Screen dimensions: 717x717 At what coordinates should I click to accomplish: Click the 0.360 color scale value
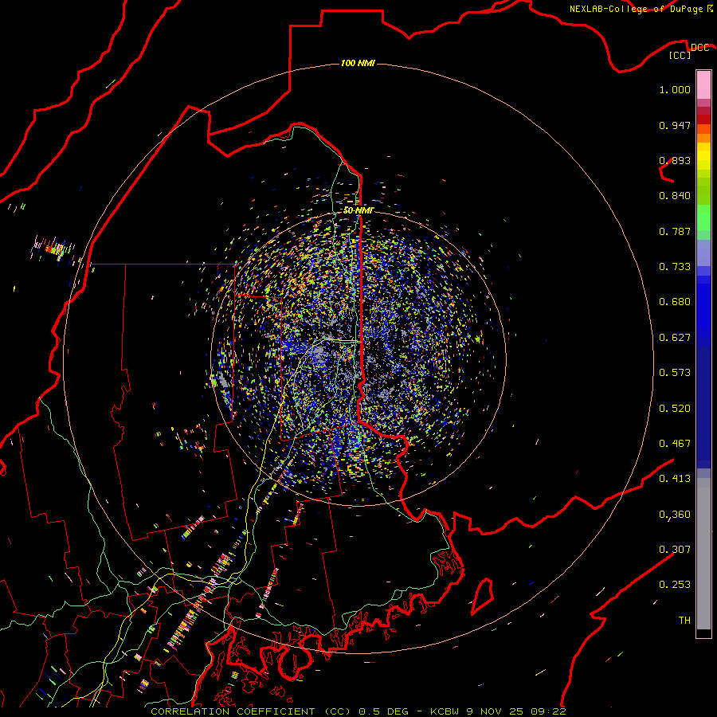tap(675, 515)
